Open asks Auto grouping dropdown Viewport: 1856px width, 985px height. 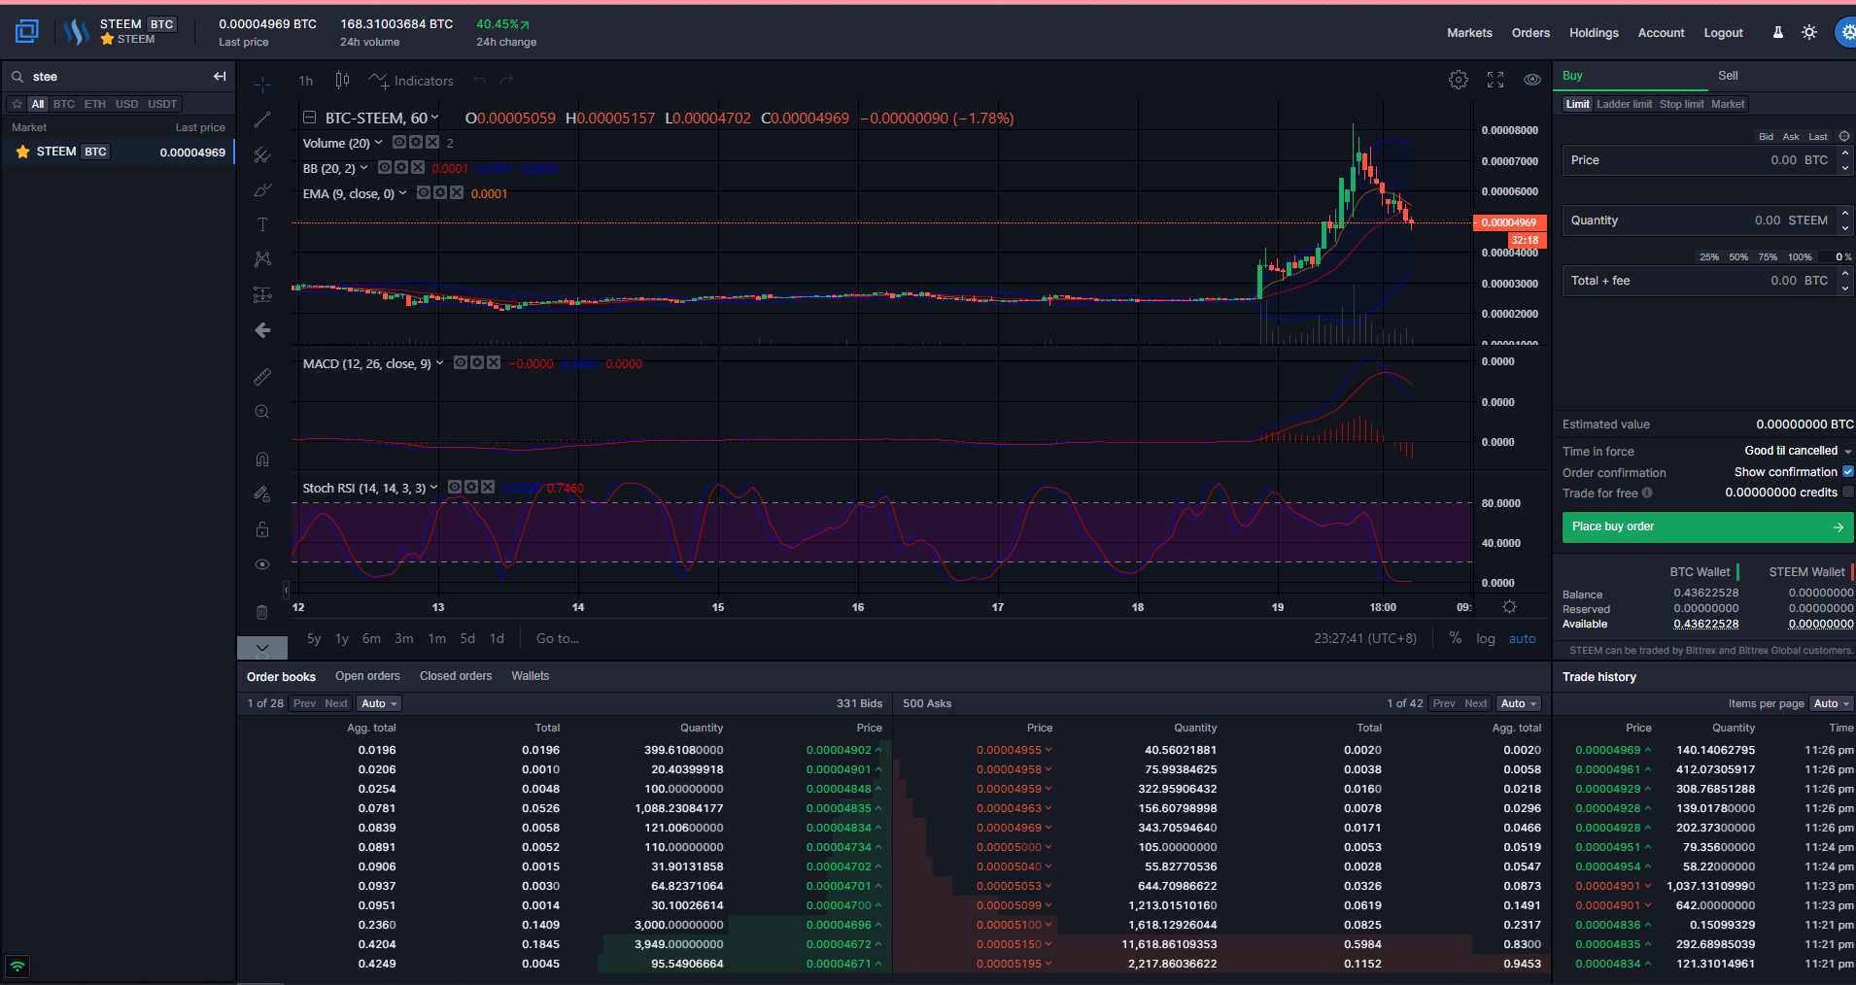pos(1519,703)
